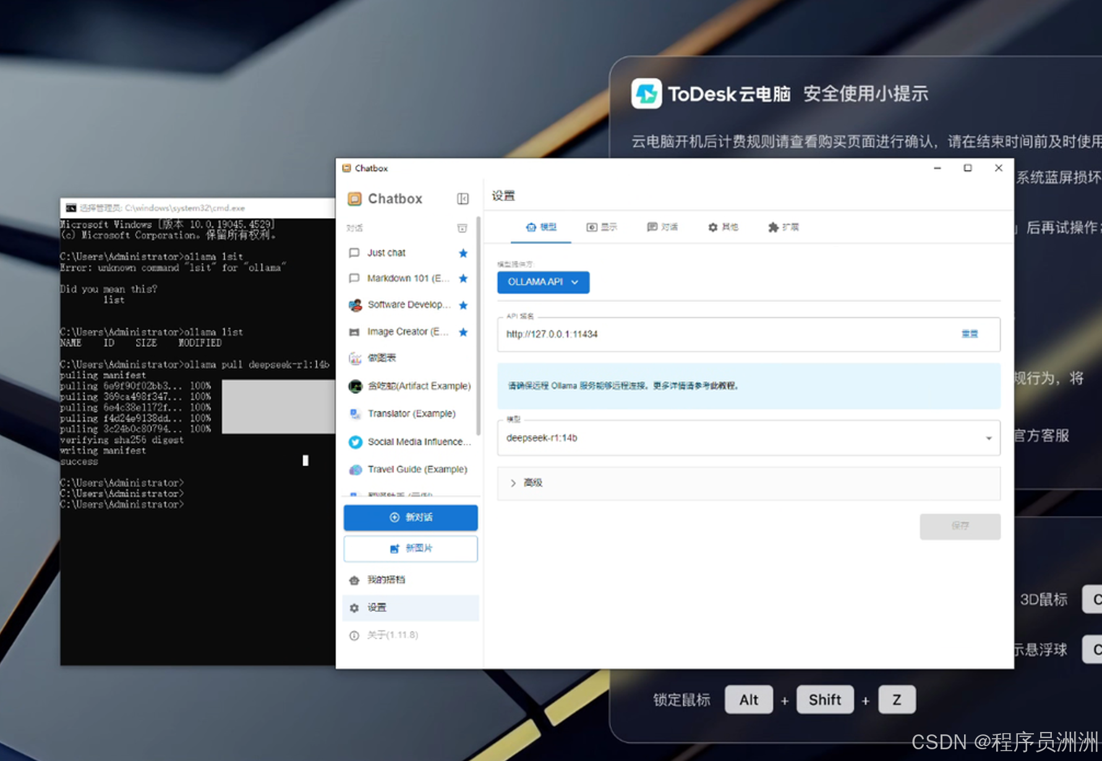The width and height of the screenshot is (1102, 761).
Task: Toggle star on Image Creator conversation
Action: pyautogui.click(x=463, y=332)
